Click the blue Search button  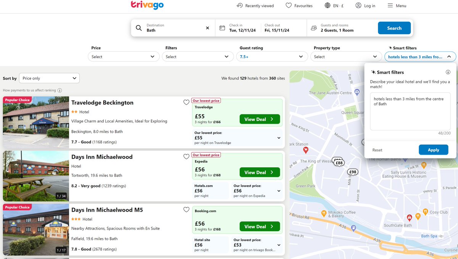click(x=394, y=28)
